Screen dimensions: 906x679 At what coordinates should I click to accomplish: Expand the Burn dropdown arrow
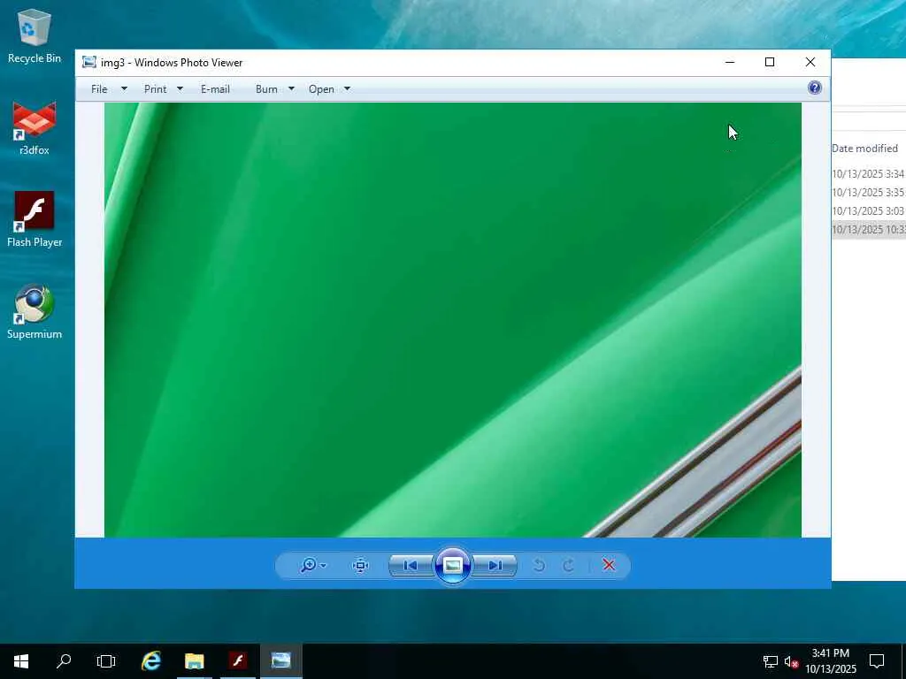[291, 89]
